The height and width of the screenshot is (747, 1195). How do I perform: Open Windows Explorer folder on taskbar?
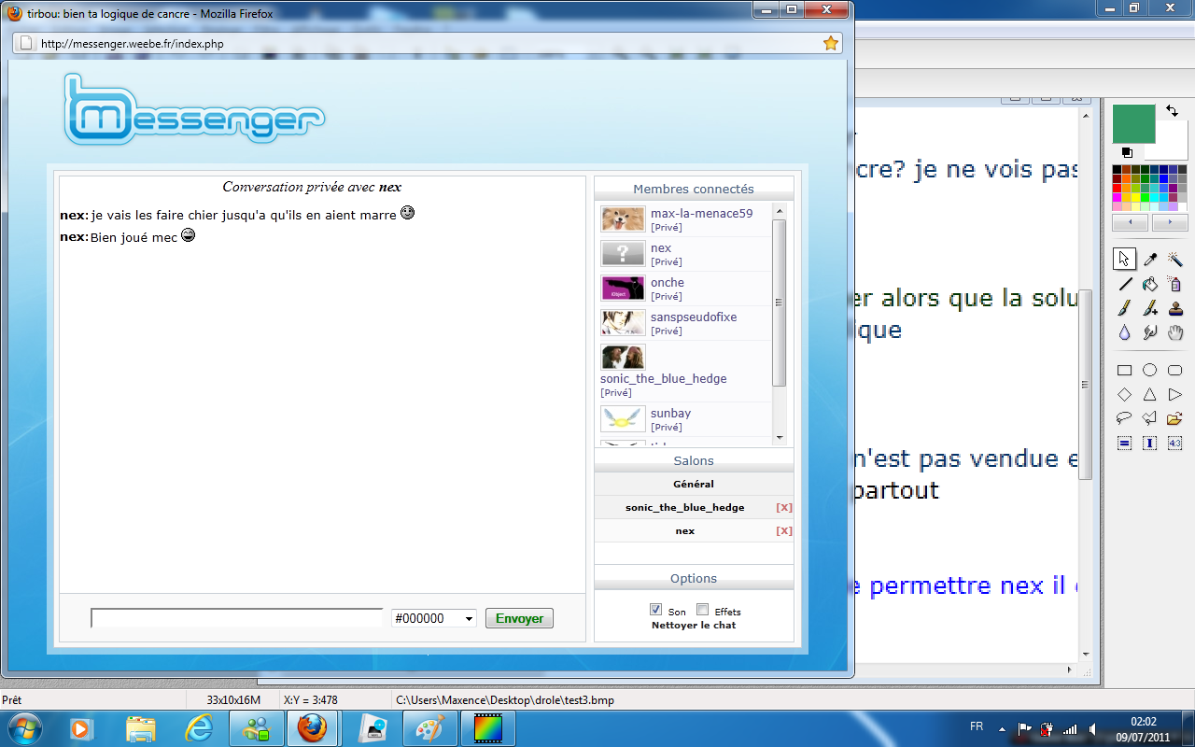[141, 728]
